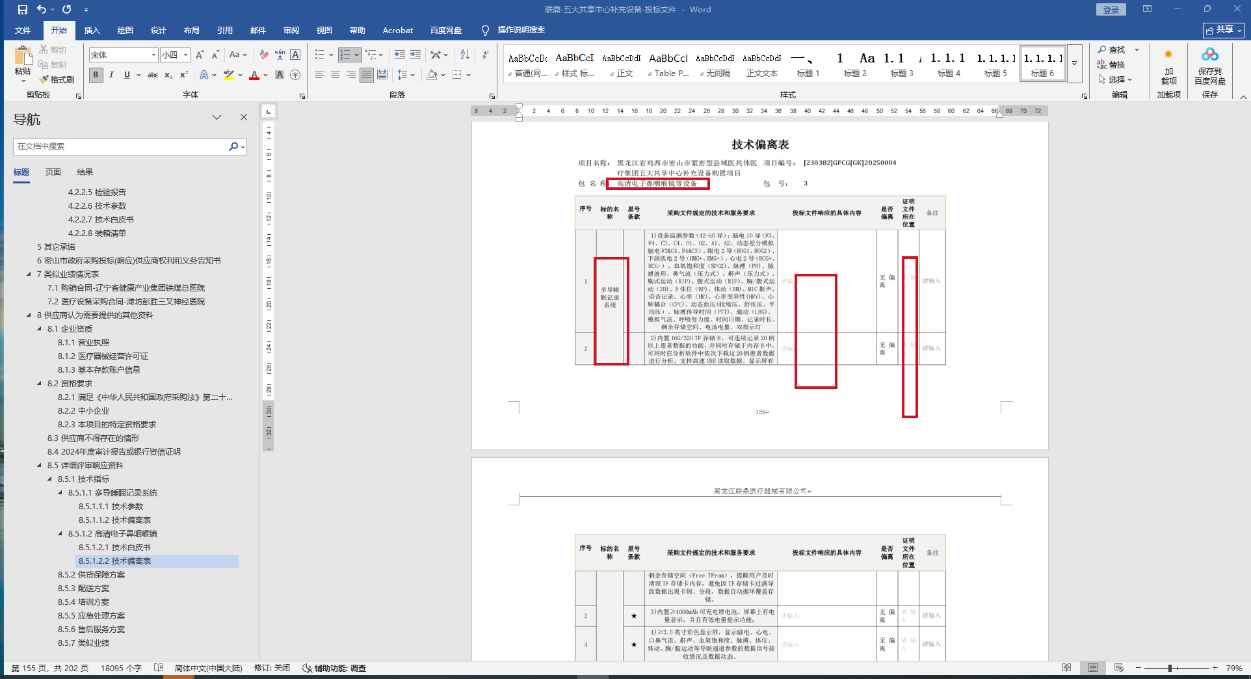Open the multilevel list icon

point(371,55)
